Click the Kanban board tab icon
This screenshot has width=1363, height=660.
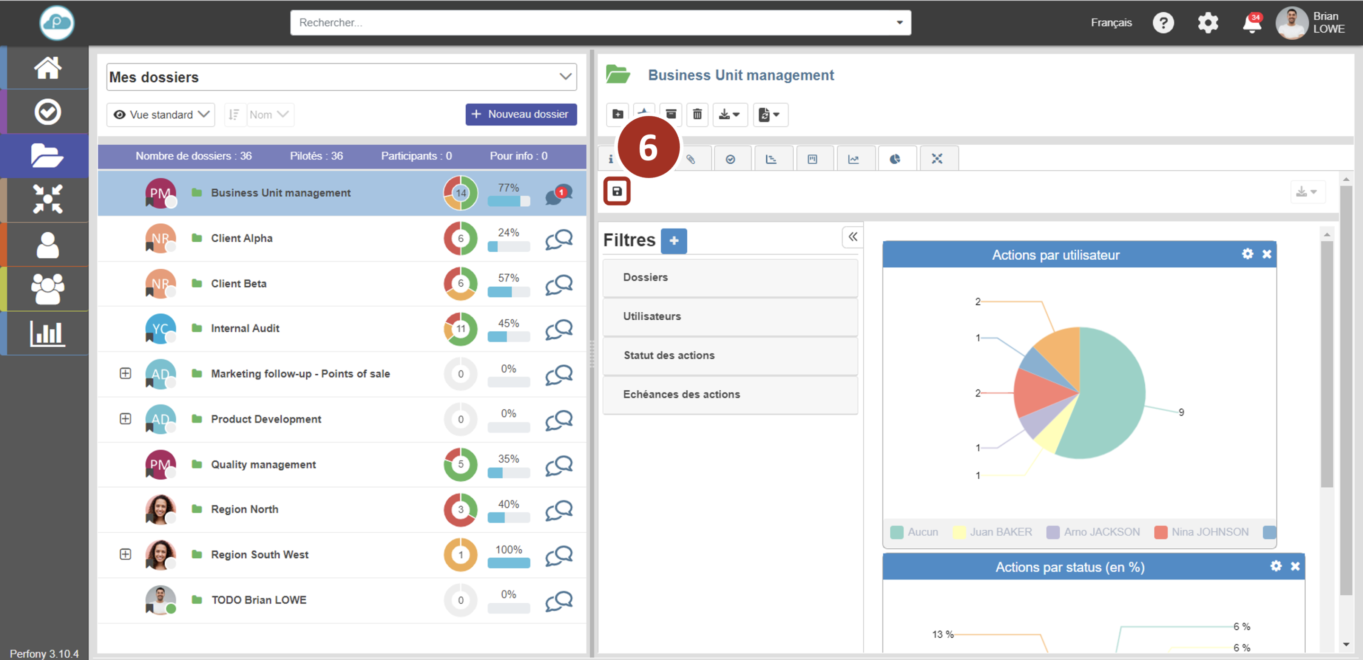tap(812, 159)
